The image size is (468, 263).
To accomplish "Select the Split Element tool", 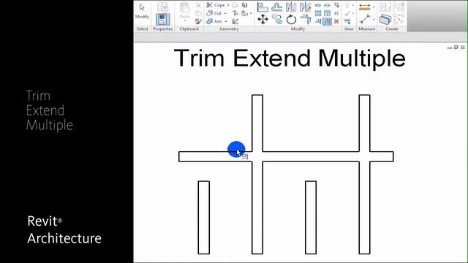I will pyautogui.click(x=318, y=5).
